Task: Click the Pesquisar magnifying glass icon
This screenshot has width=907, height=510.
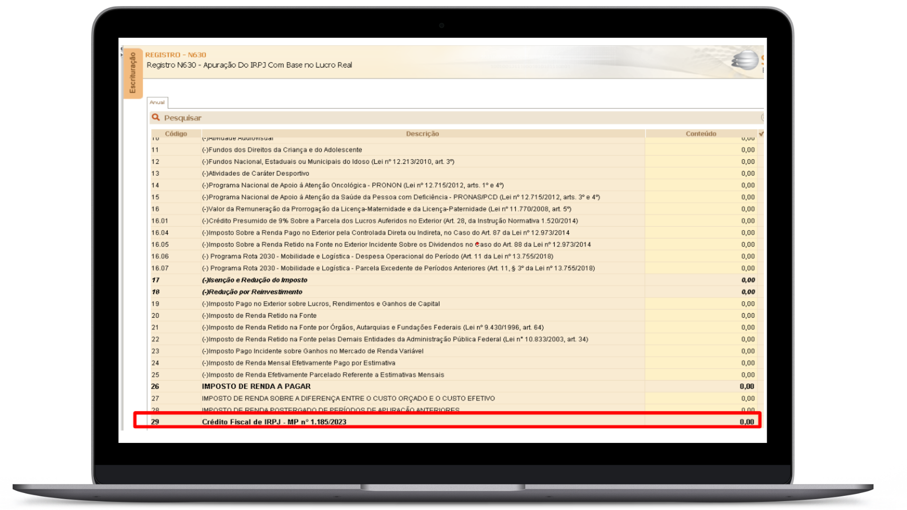Action: tap(155, 117)
